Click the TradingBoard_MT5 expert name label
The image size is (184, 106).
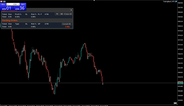click(x=169, y=2)
